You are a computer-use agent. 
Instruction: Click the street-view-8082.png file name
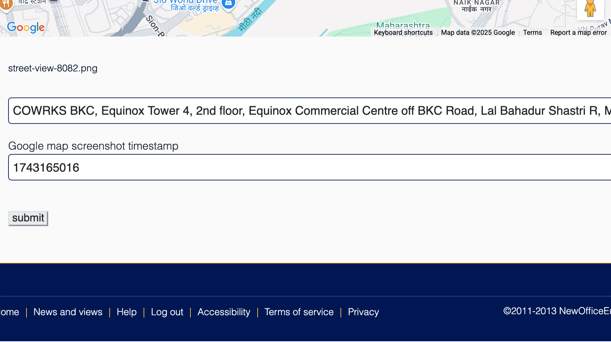[x=53, y=68]
